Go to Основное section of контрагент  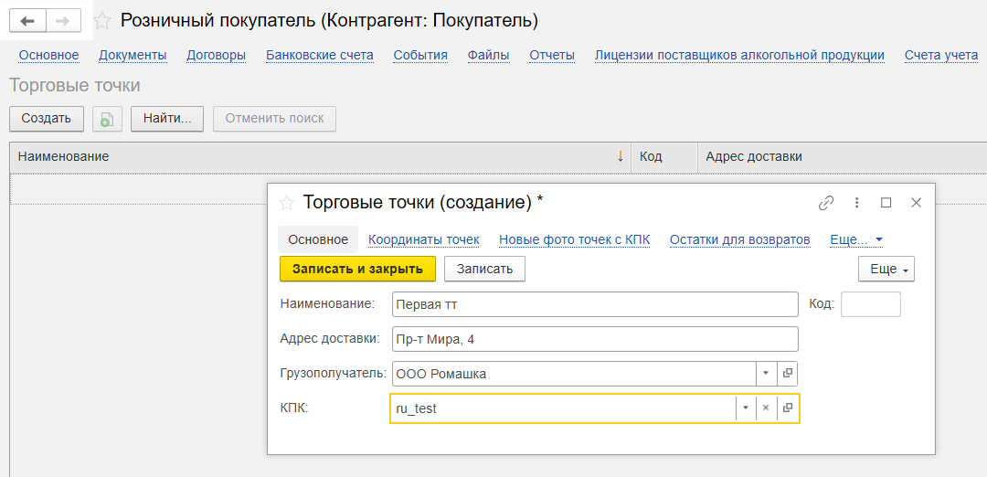click(48, 56)
